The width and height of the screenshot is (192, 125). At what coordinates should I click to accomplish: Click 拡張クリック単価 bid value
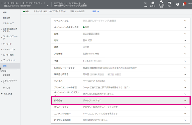pos(91,54)
